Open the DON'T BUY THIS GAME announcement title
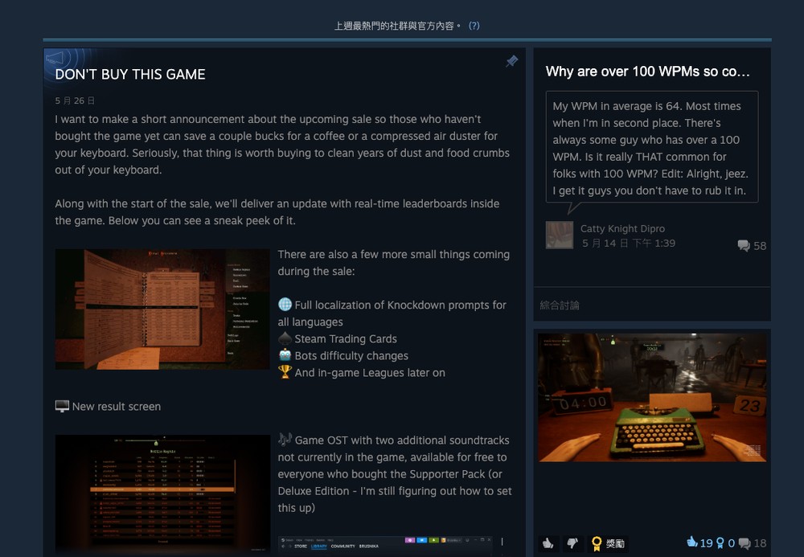The height and width of the screenshot is (557, 804). coord(130,74)
